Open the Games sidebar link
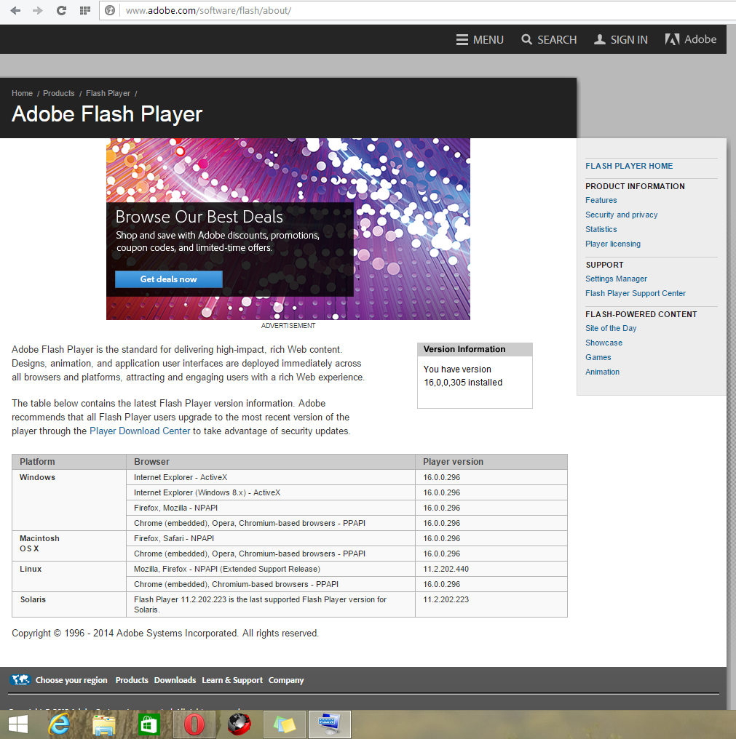This screenshot has height=739, width=736. (x=598, y=358)
